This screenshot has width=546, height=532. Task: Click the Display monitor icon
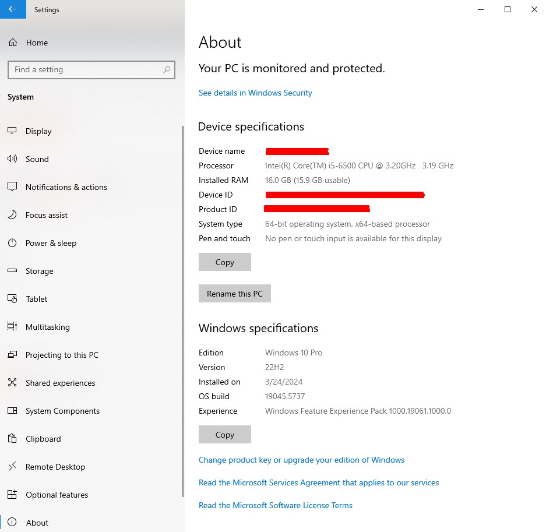[12, 131]
